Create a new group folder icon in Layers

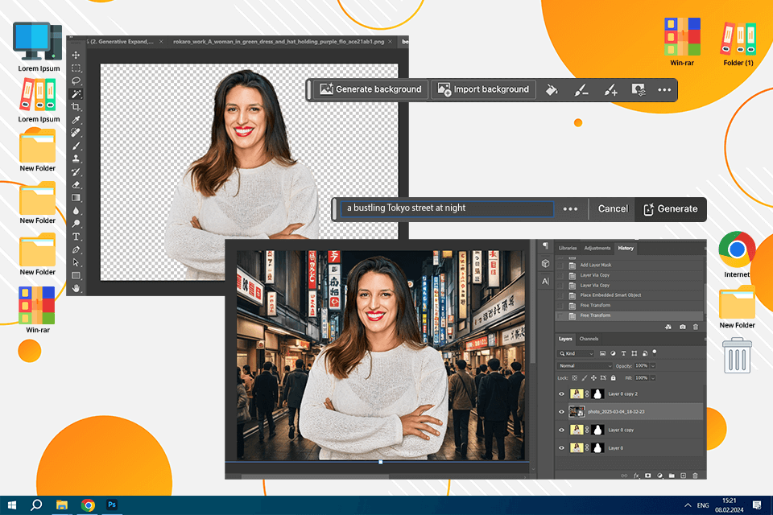[x=672, y=476]
